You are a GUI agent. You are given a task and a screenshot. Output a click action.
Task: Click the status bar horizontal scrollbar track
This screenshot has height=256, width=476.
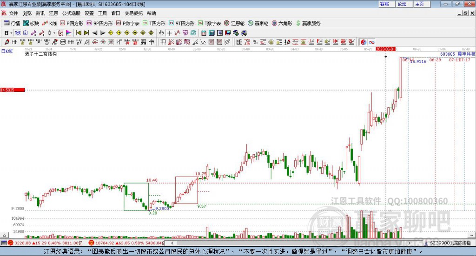pyautogui.click(x=291, y=243)
